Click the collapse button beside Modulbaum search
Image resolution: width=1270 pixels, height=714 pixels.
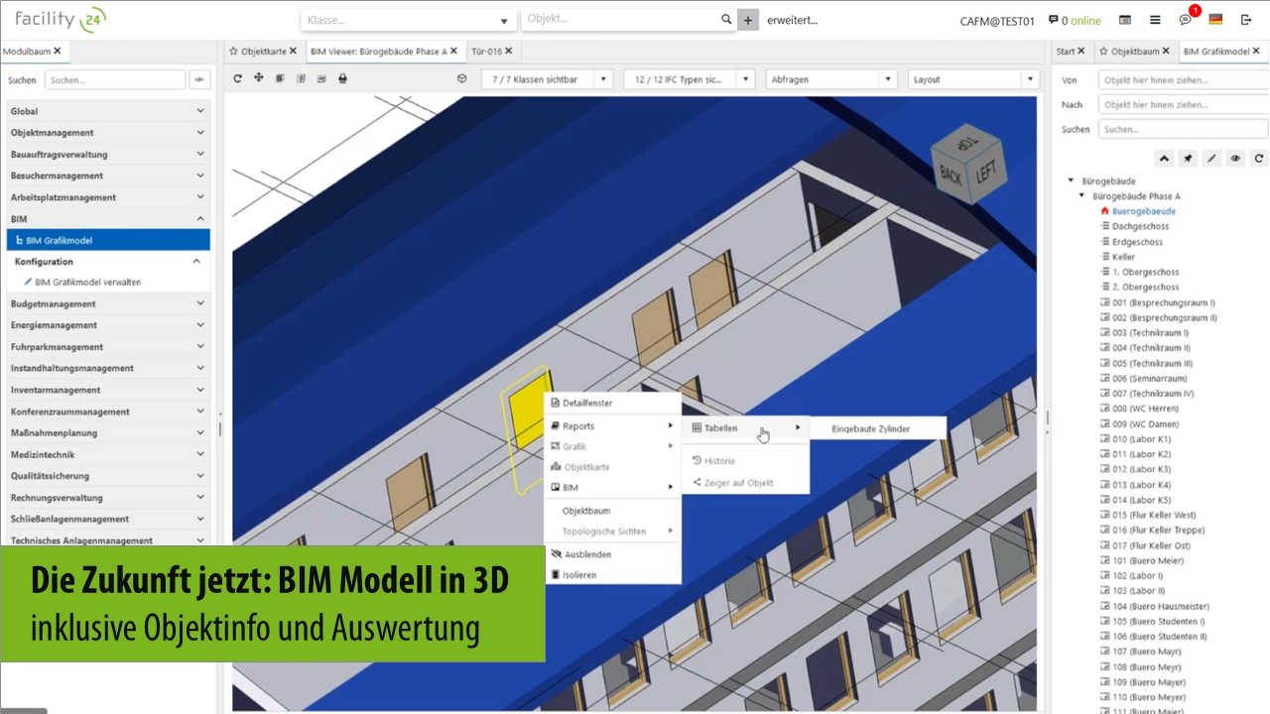click(x=200, y=79)
